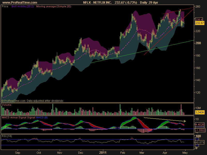Click the Dec label on time axis
This screenshot has height=155, width=207.
81,153
